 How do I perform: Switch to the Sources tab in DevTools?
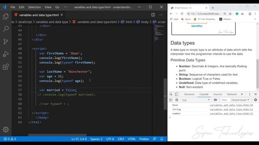tap(218, 94)
